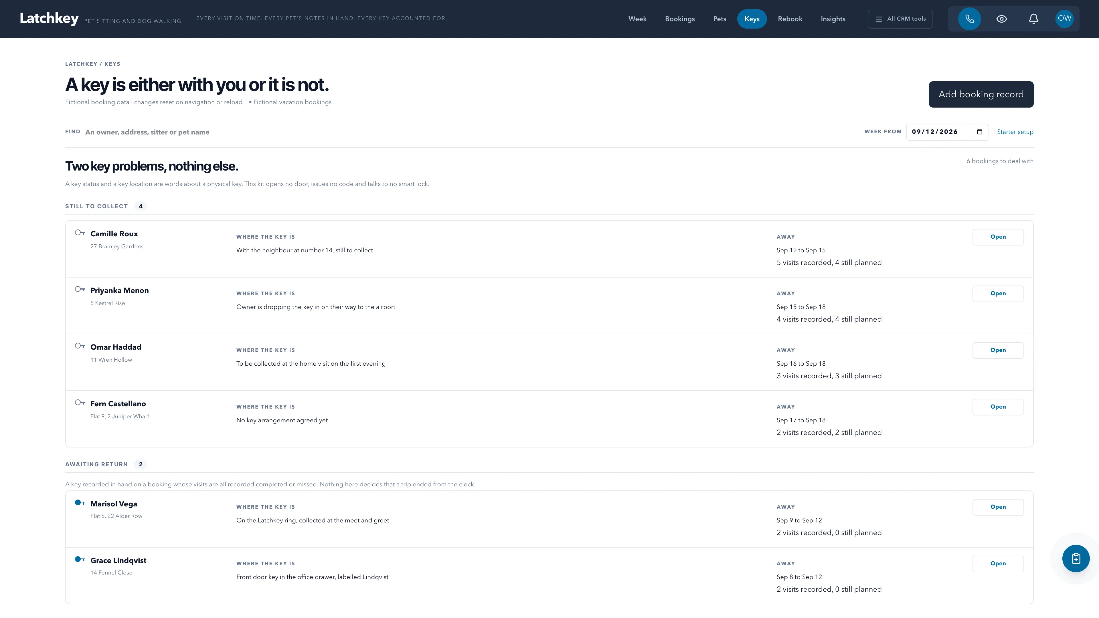Viewport: 1099px width, 618px height.
Task: Select 'No key arrangement agreed yet' text
Action: tap(282, 420)
